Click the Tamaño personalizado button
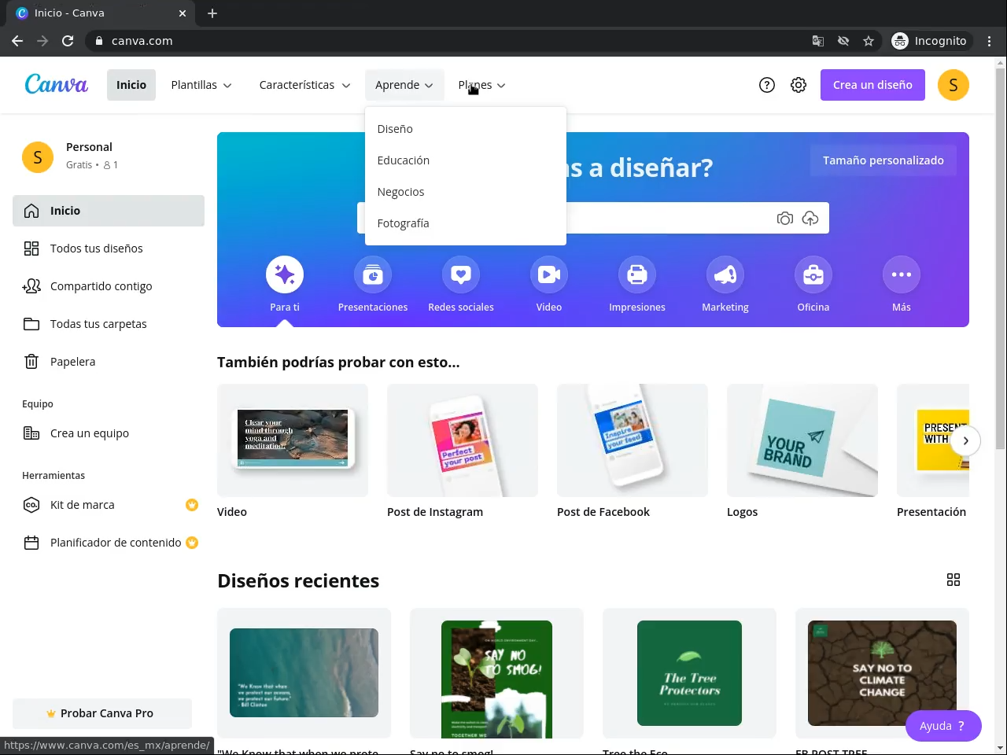 883,160
